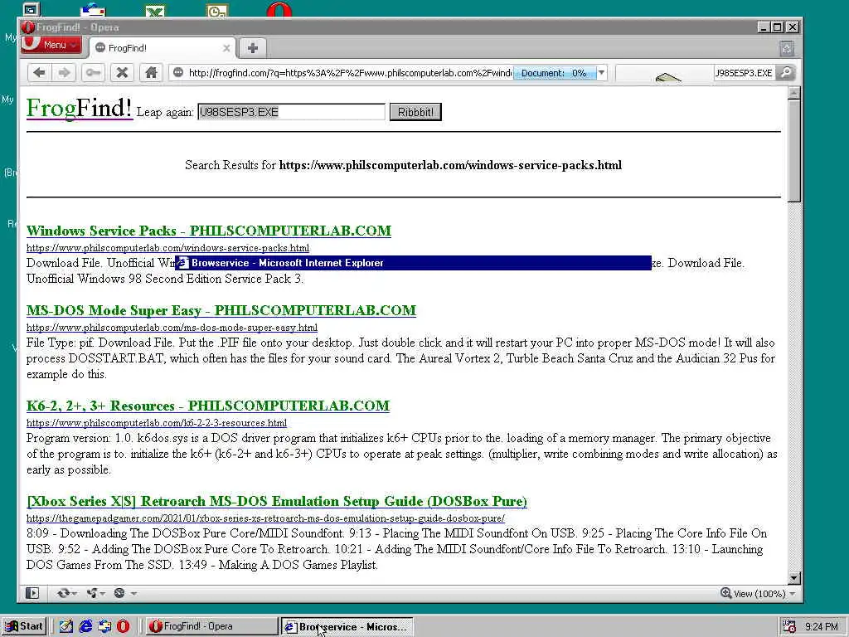The image size is (849, 637).
Task: Click the red Opera desktop icon
Action: click(279, 10)
